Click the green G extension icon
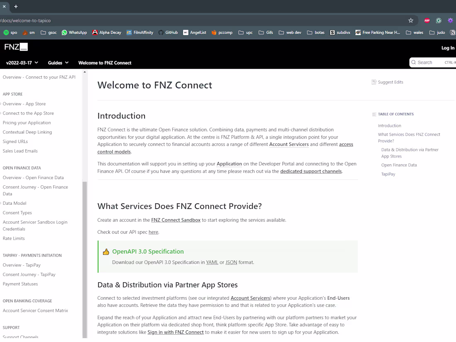This screenshot has width=456, height=342. click(x=439, y=20)
